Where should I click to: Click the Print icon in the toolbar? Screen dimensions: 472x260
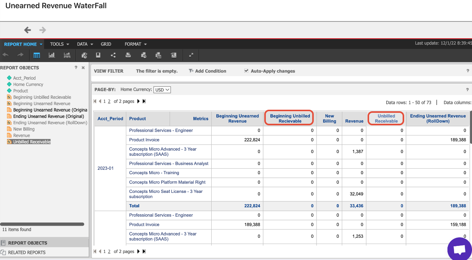(x=128, y=55)
